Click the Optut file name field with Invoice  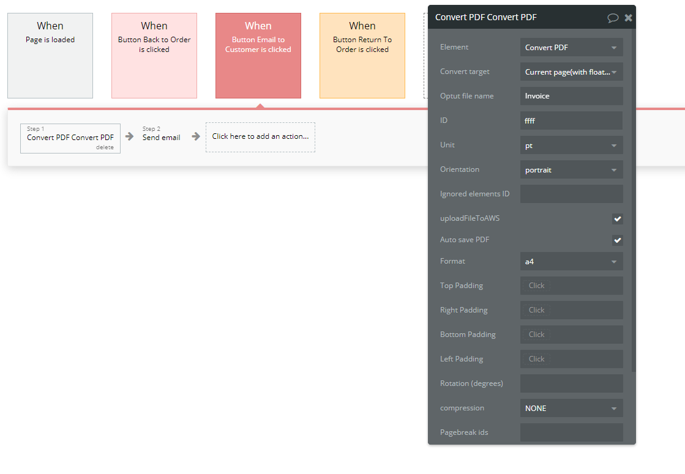coord(571,96)
